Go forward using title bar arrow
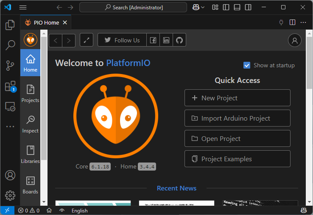This screenshot has width=313, height=215. [70, 8]
